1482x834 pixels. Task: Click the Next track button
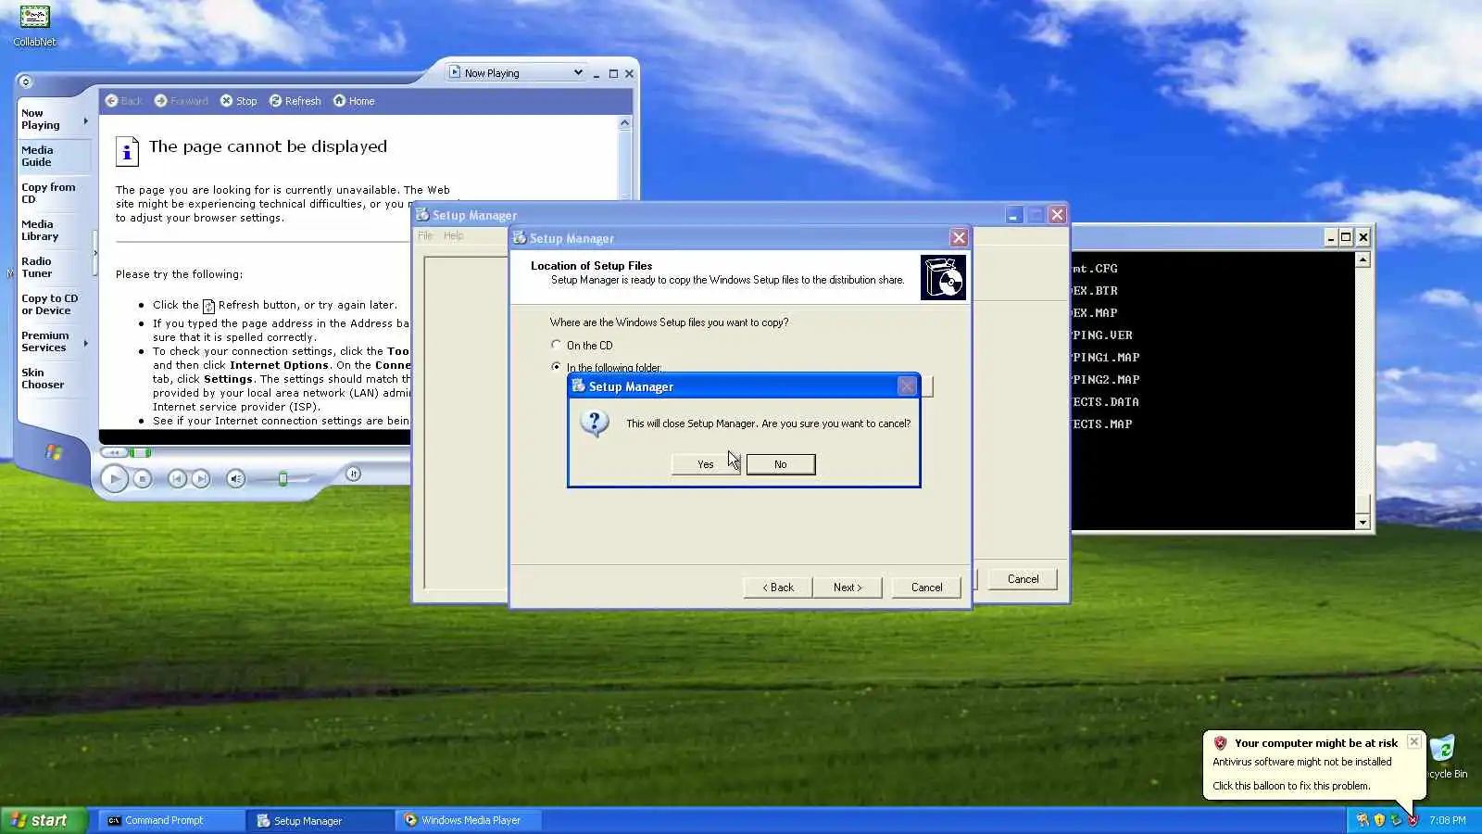(201, 478)
